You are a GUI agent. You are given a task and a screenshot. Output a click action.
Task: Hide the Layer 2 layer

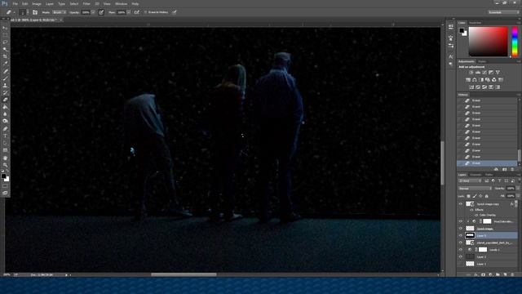pyautogui.click(x=461, y=256)
